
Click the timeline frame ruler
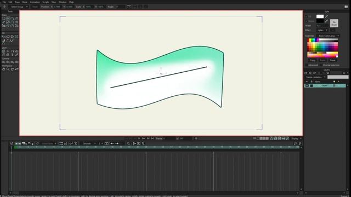click(x=157, y=147)
